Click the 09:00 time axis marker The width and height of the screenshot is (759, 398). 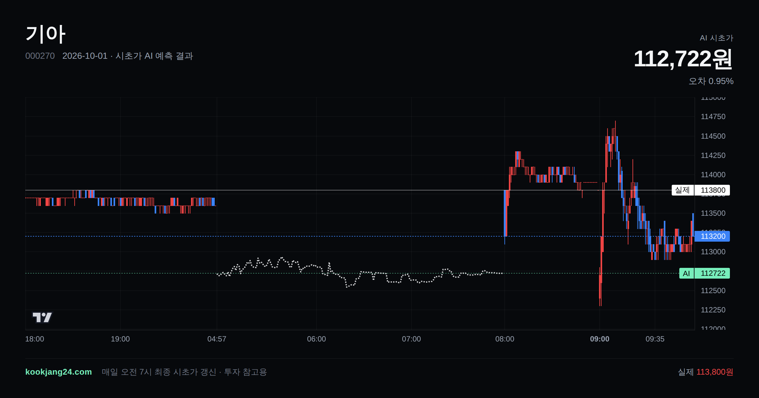[x=600, y=339]
